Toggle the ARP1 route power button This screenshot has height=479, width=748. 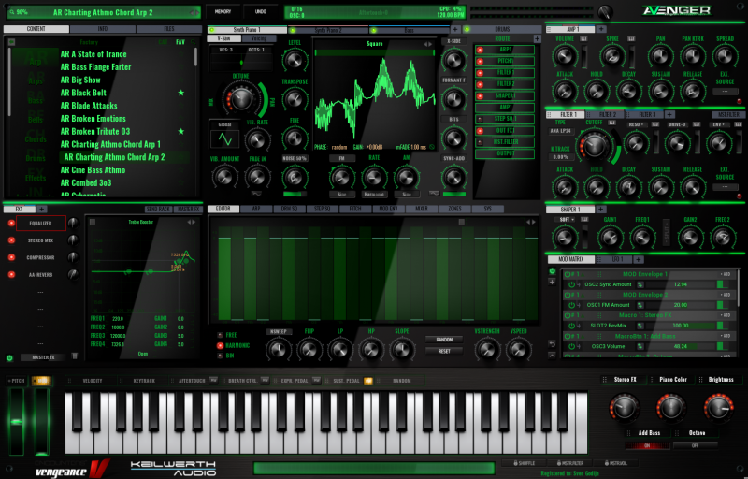click(481, 50)
